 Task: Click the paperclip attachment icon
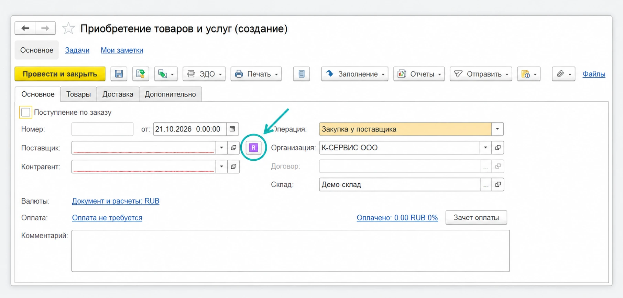pos(564,74)
